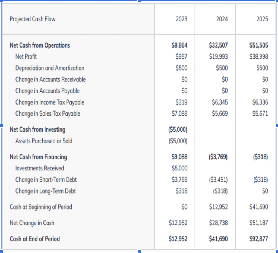Screen dimensions: 278x253
Task: Click the Projected Cash Flow header cell
Action: [33, 19]
